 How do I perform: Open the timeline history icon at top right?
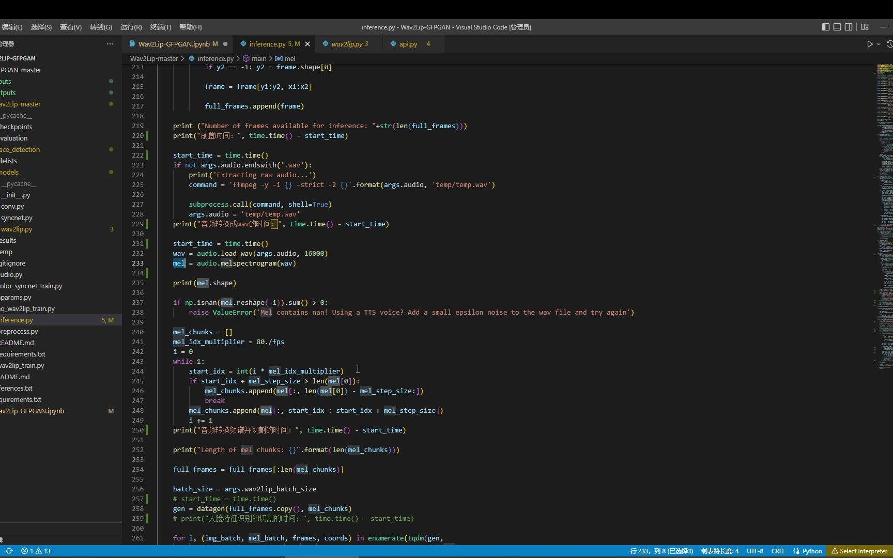[889, 44]
